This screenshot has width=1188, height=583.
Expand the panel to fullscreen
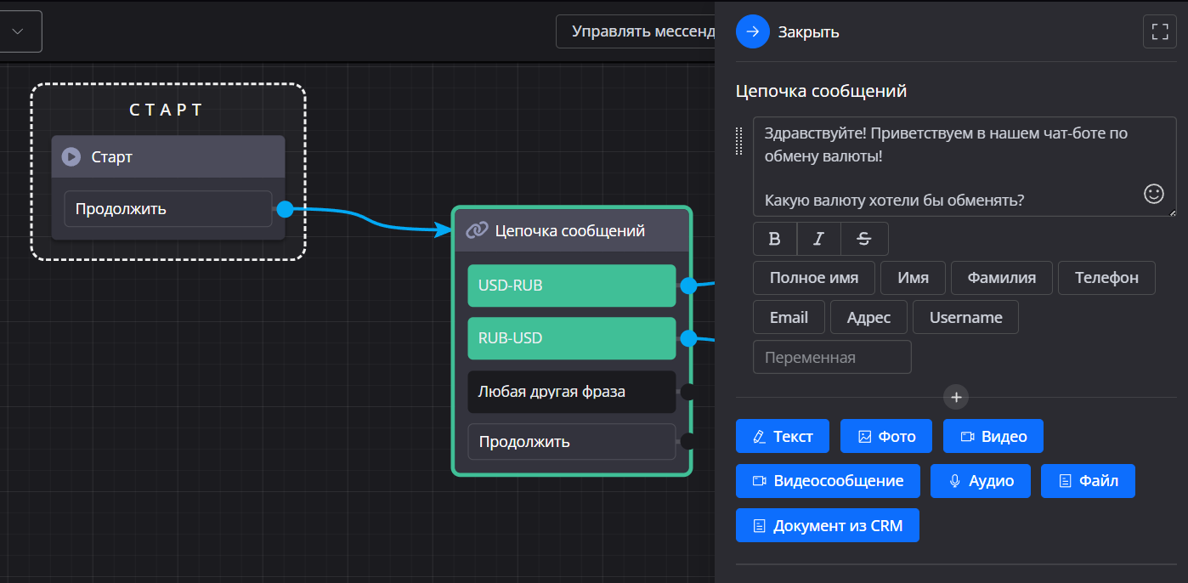[1159, 32]
